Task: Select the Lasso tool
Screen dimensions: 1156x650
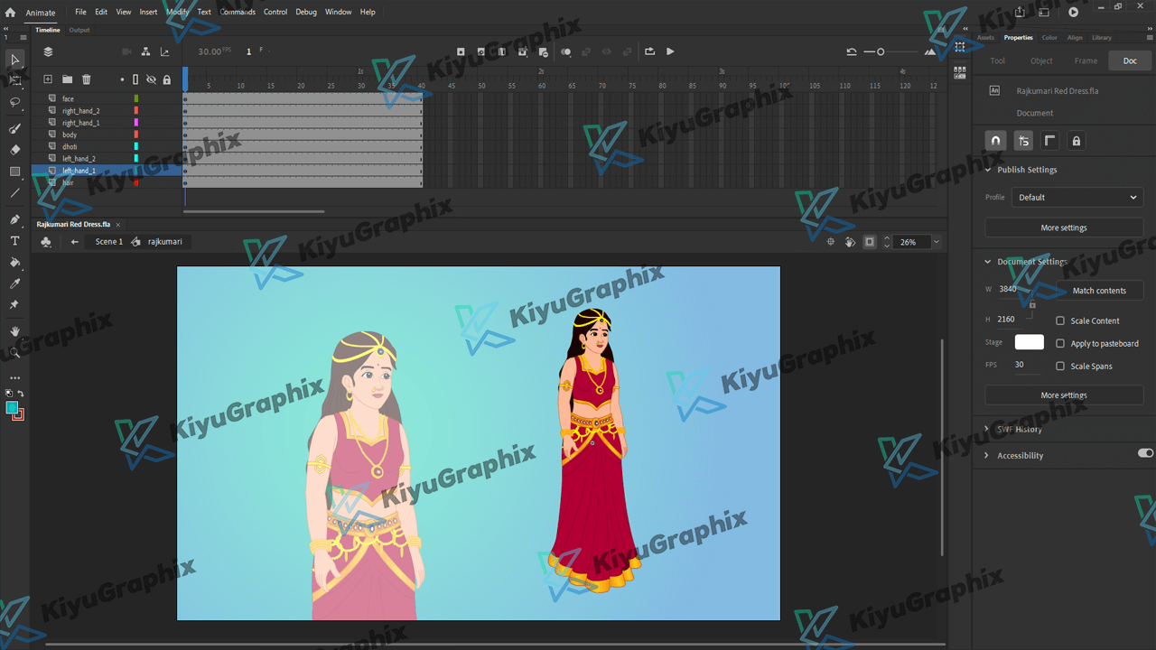Action: coord(14,103)
